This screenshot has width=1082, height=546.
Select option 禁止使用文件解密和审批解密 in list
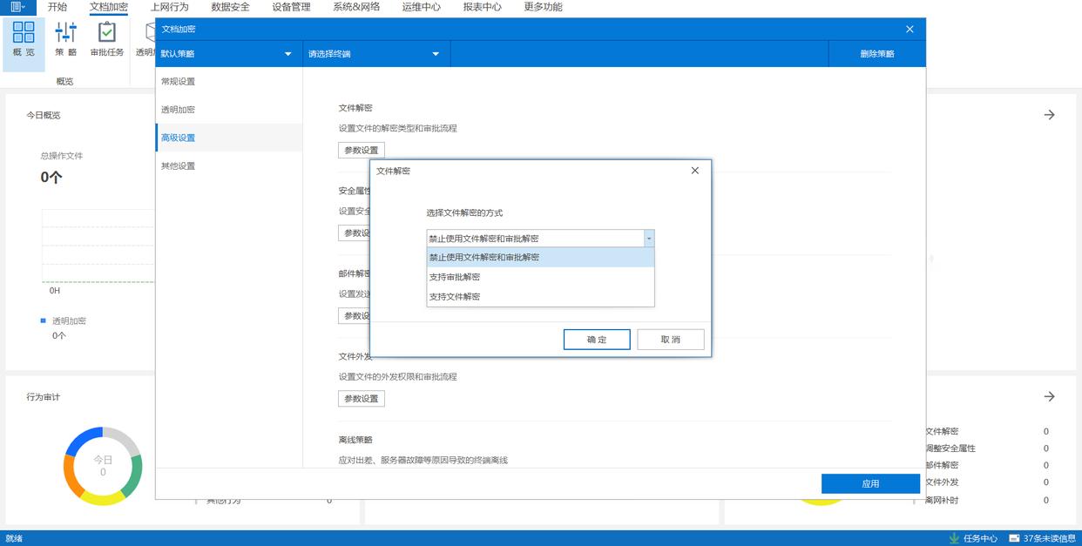tap(540, 257)
